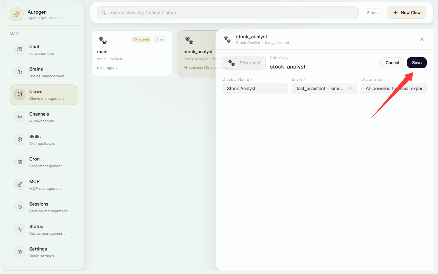
Task: Open Settings basic settings menu item
Action: click(44, 252)
